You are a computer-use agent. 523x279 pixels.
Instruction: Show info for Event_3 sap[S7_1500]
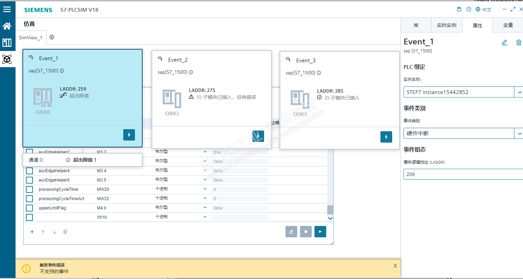[x=319, y=73]
